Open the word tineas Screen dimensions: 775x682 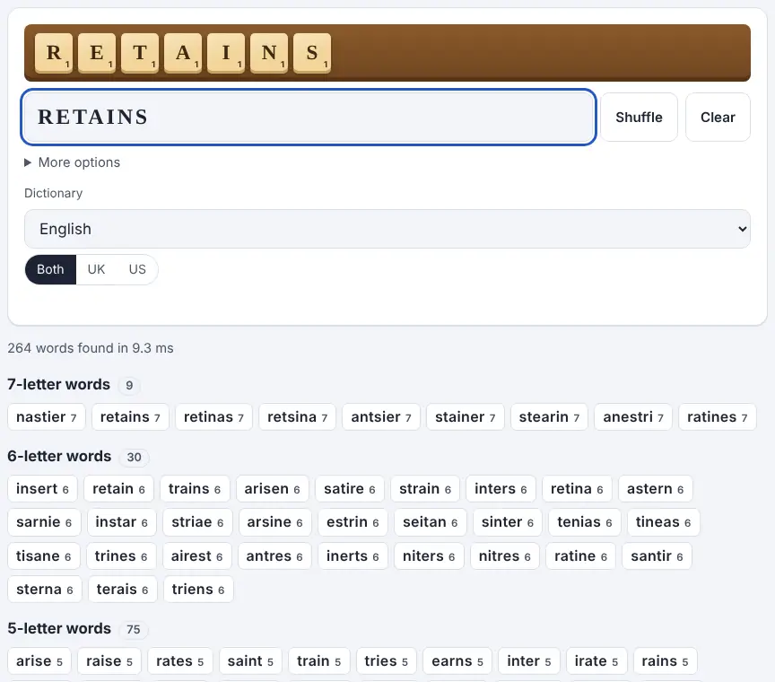coord(663,522)
